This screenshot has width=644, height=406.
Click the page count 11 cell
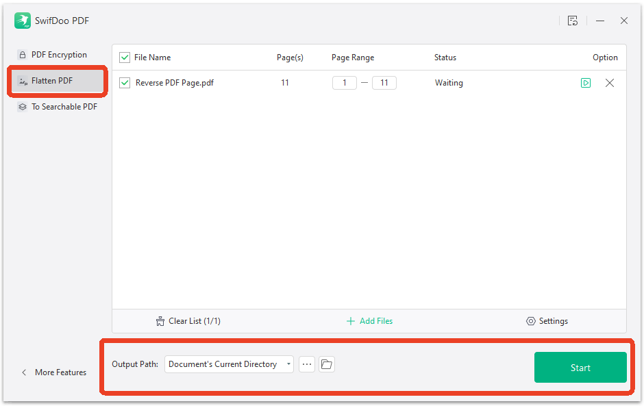coord(284,83)
